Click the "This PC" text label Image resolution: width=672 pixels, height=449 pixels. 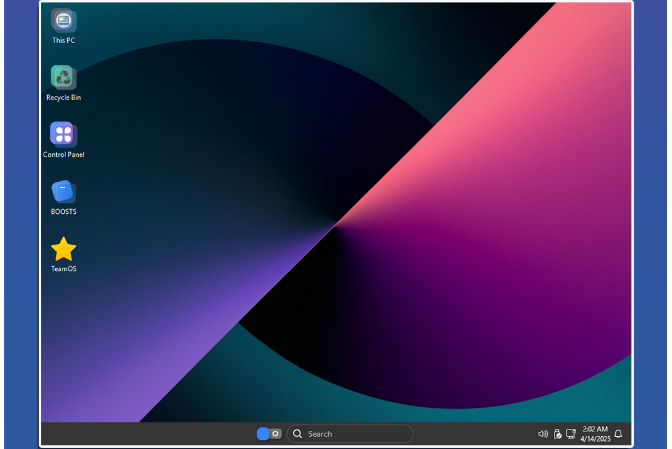point(64,41)
